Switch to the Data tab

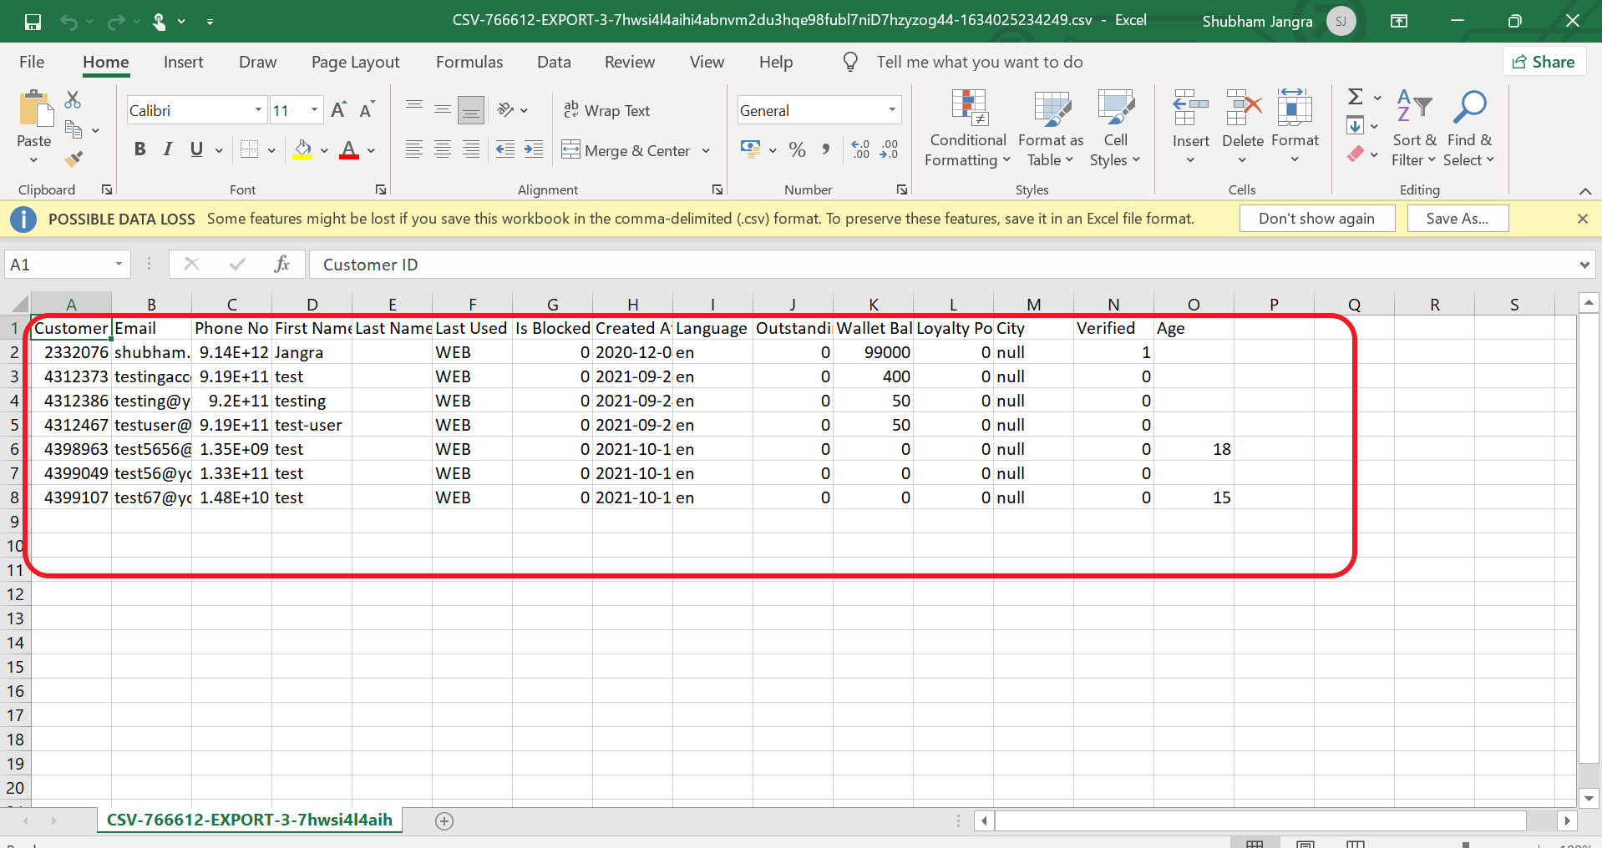[554, 62]
